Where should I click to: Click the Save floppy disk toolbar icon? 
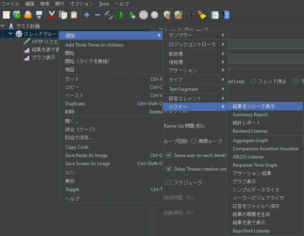click(x=39, y=15)
